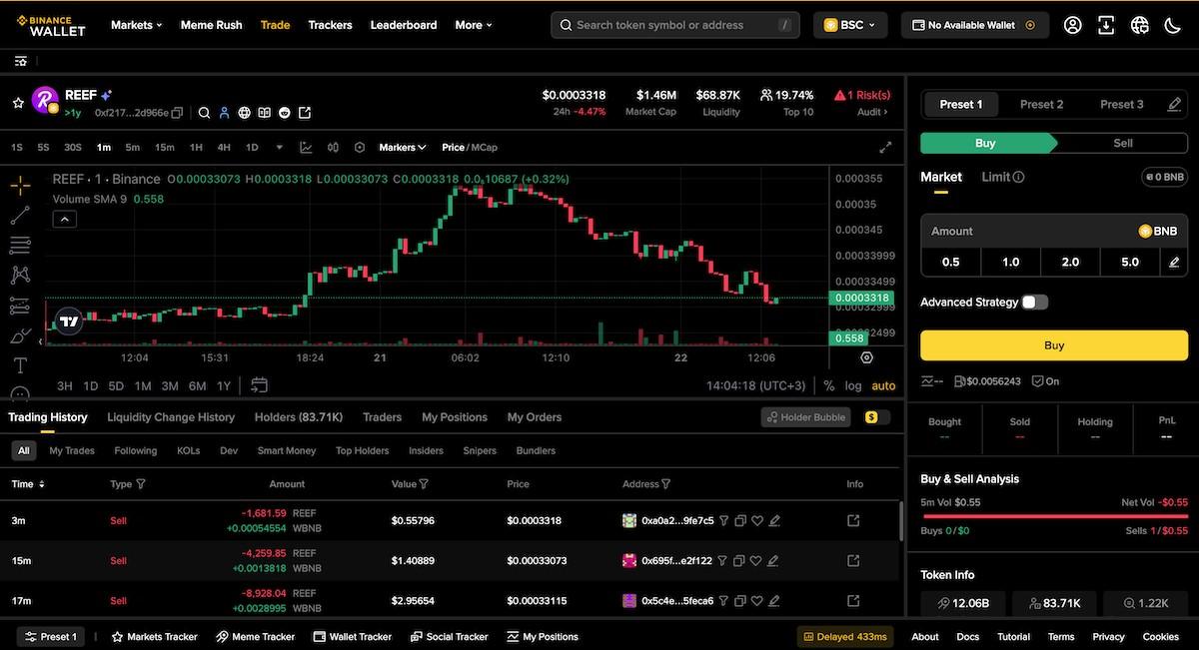
Task: Switch to the Sell side
Action: 1121,143
